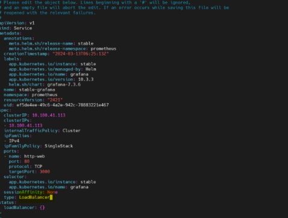Click the clusterIPs key
The height and width of the screenshot is (218, 288).
point(17,120)
